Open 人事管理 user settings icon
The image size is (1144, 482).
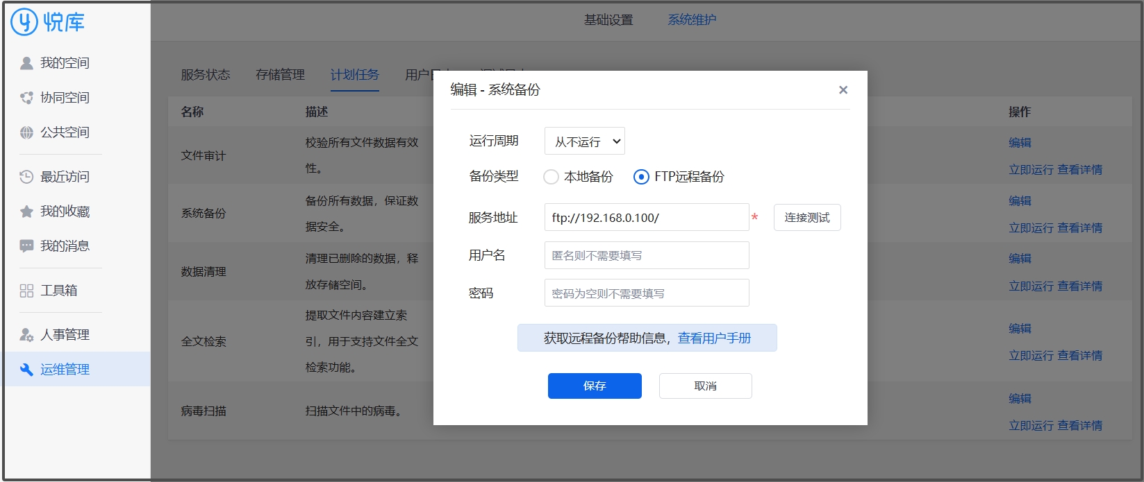click(x=26, y=335)
